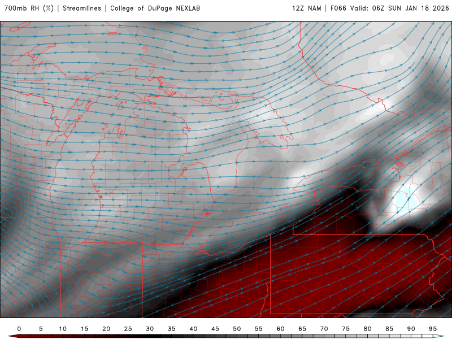
Task: Click the colorbar label '60'
Action: pyautogui.click(x=280, y=329)
